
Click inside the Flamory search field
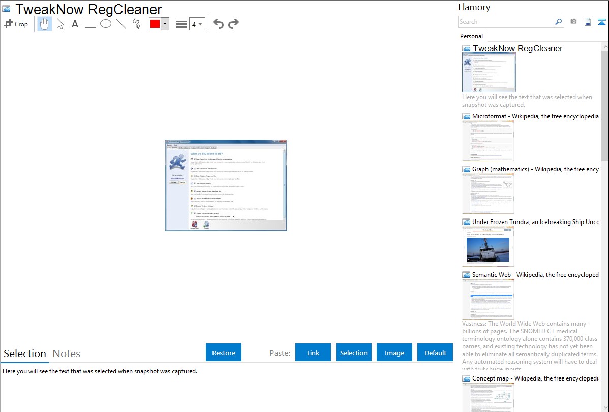tap(506, 22)
